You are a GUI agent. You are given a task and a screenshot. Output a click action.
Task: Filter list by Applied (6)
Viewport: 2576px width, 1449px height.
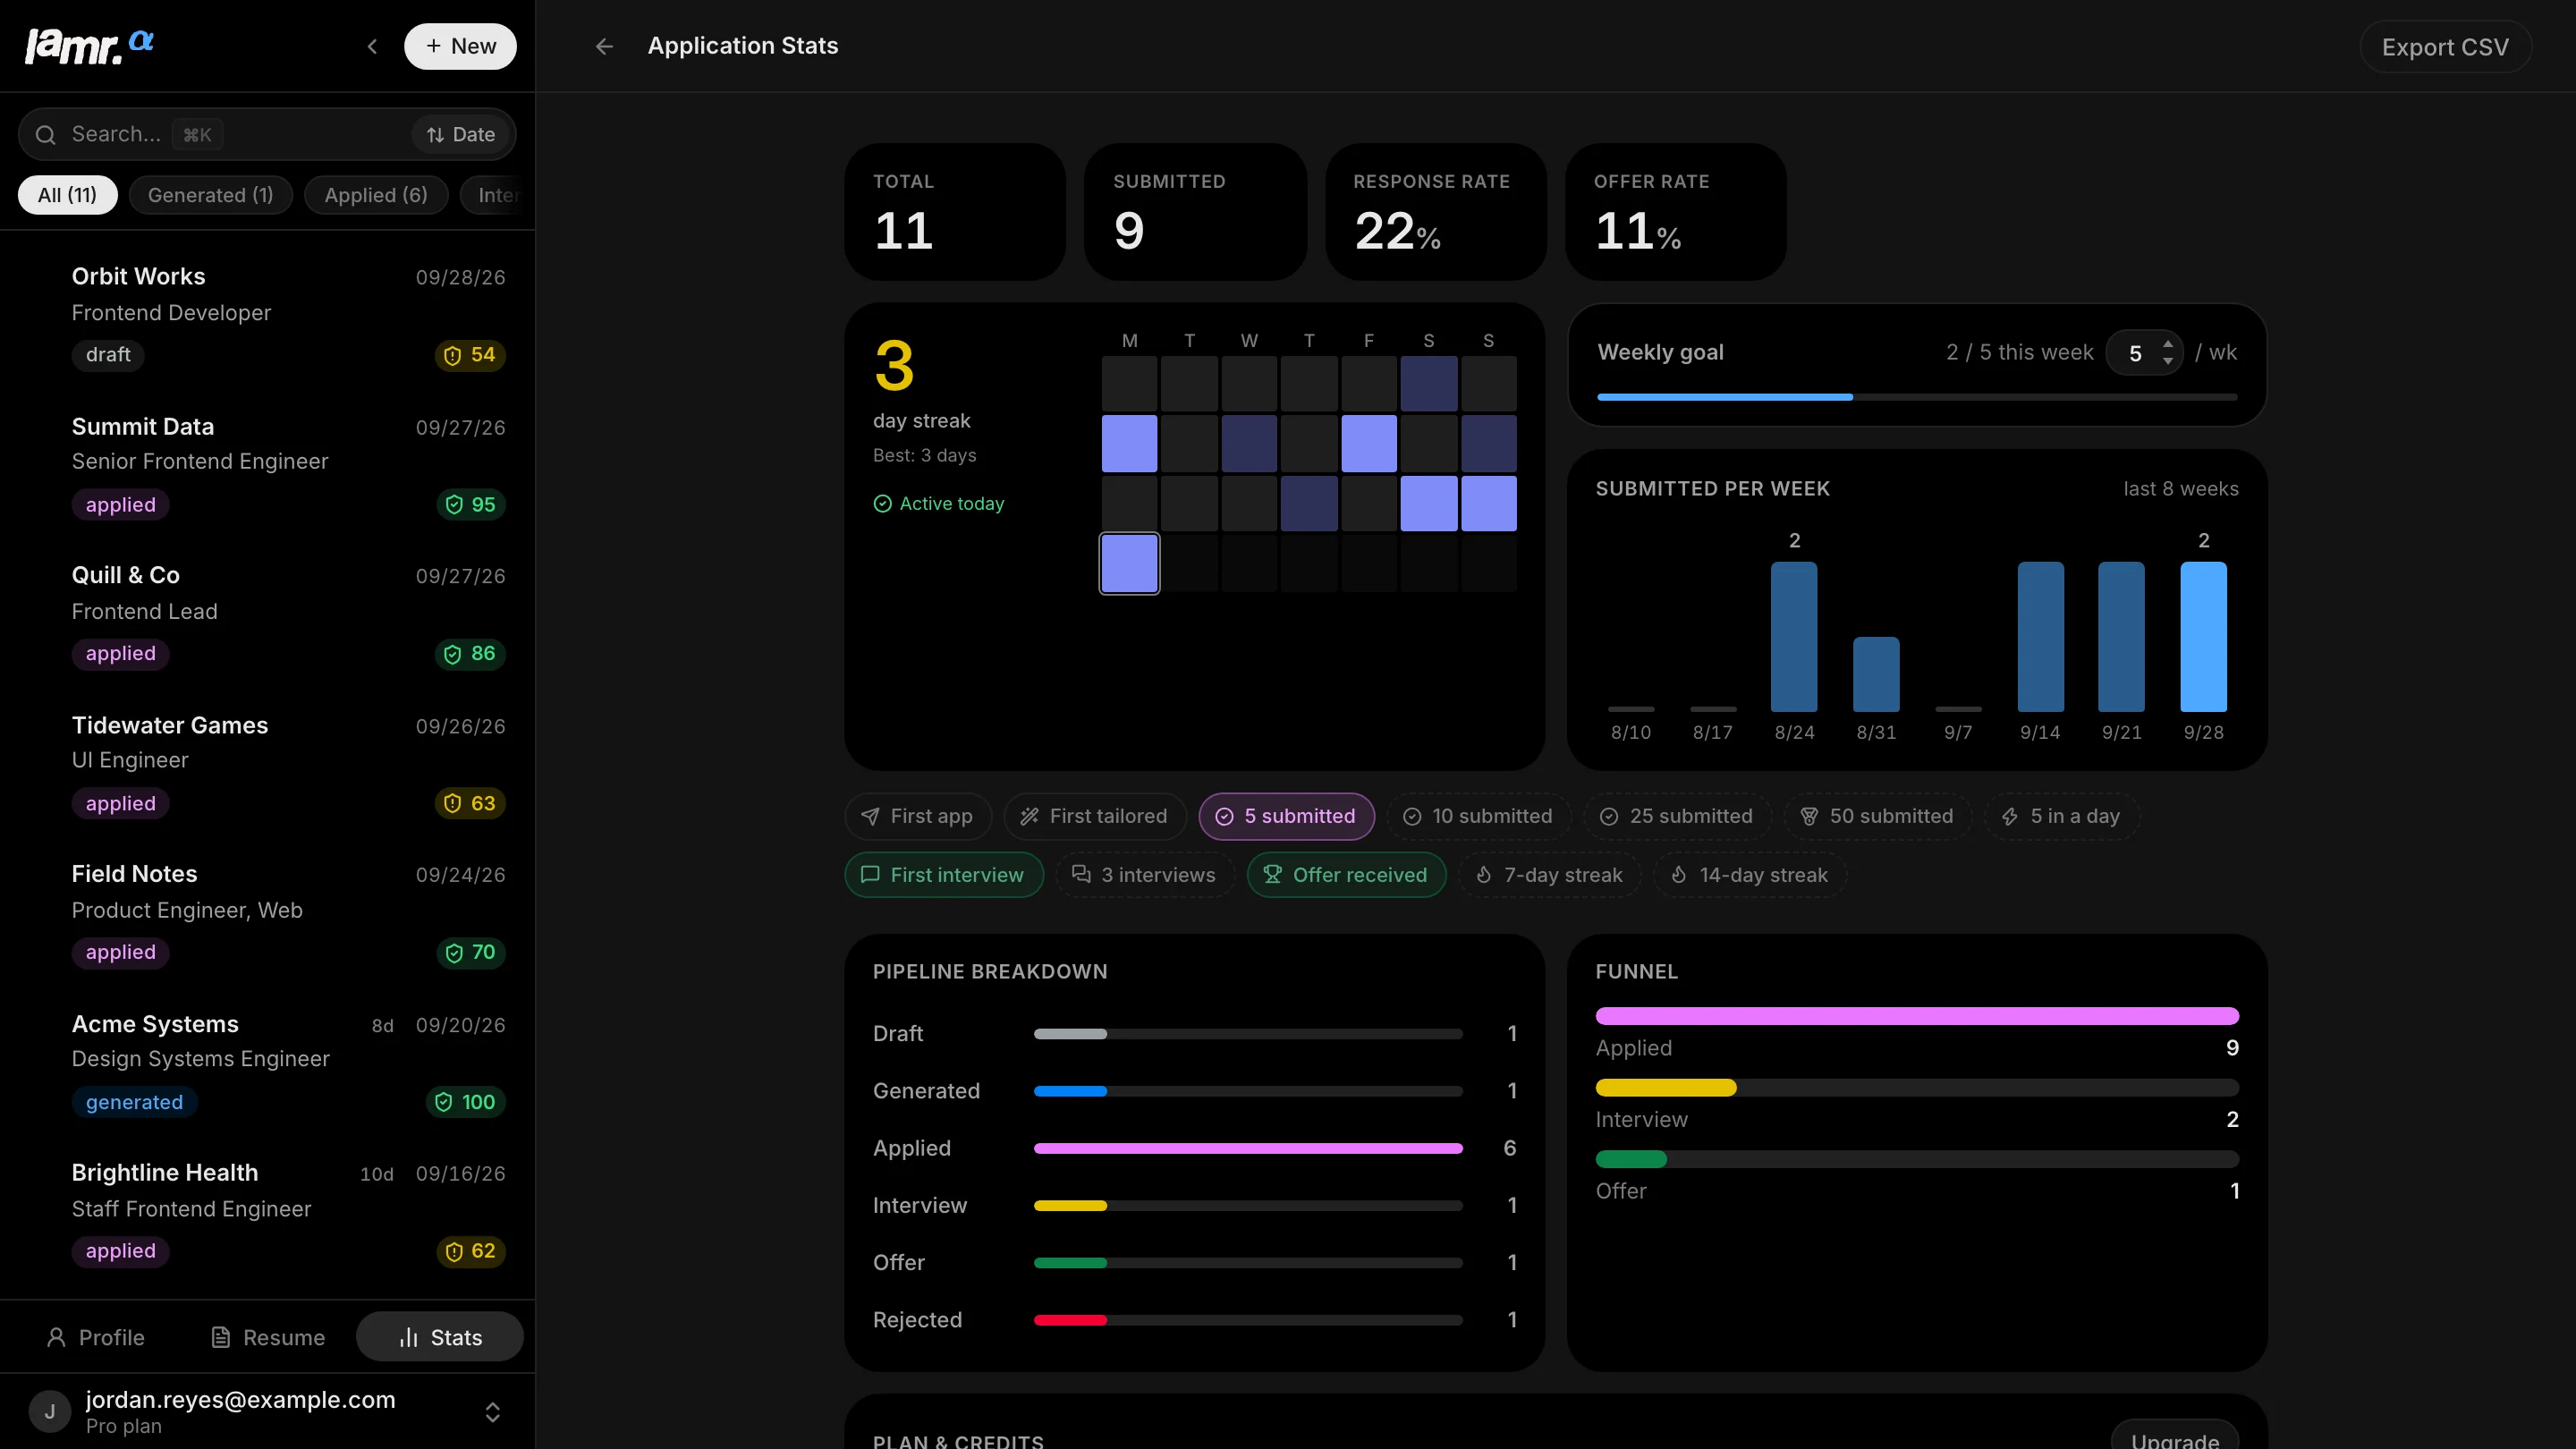coord(376,195)
